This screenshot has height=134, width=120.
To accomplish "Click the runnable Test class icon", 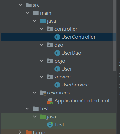I will point(50,125).
